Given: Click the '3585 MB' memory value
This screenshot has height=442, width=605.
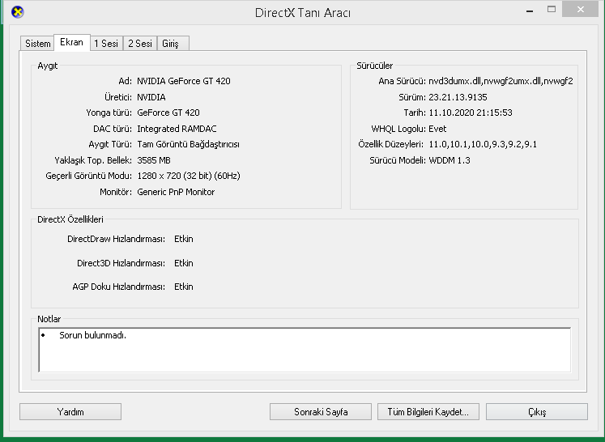Looking at the screenshot, I should click(154, 160).
